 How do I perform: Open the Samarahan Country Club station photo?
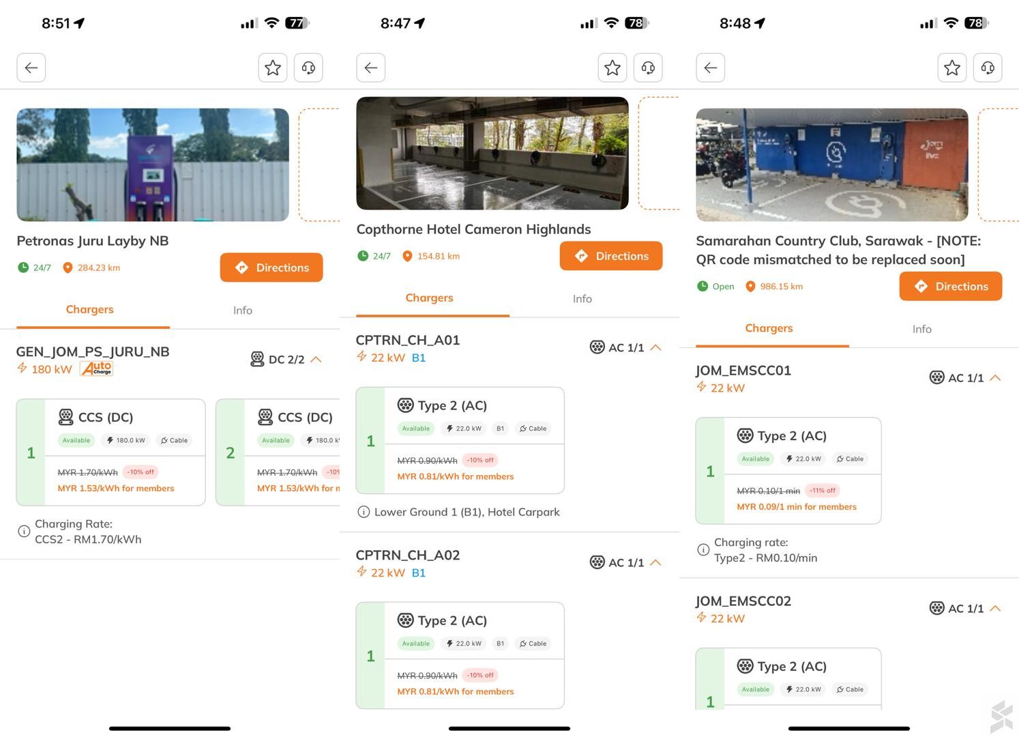[x=831, y=164]
